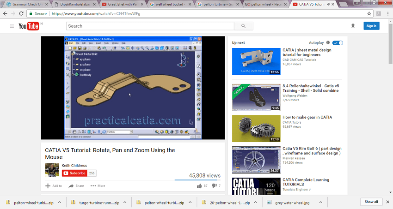
Task: Switch to DipaliKambalefabac tab
Action: click(x=74, y=4)
